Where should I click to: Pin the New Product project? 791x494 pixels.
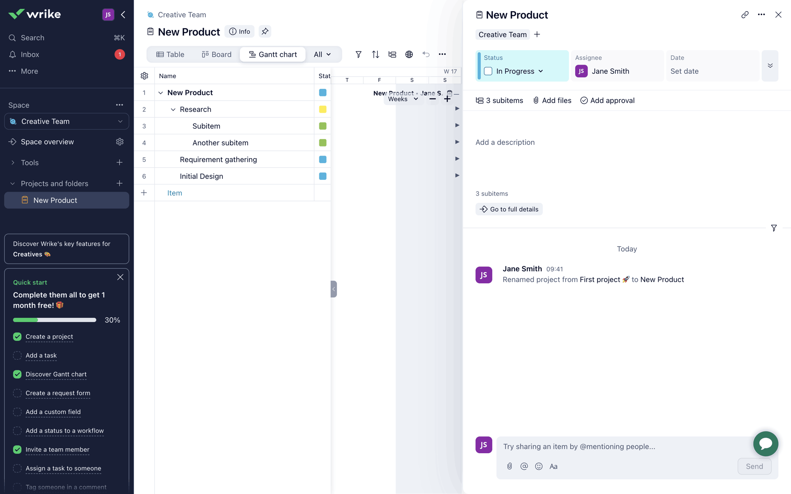[x=265, y=31]
